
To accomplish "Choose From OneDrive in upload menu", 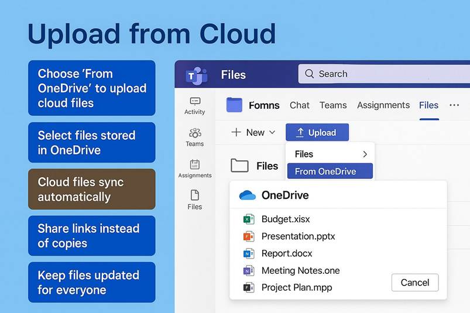I will click(330, 171).
